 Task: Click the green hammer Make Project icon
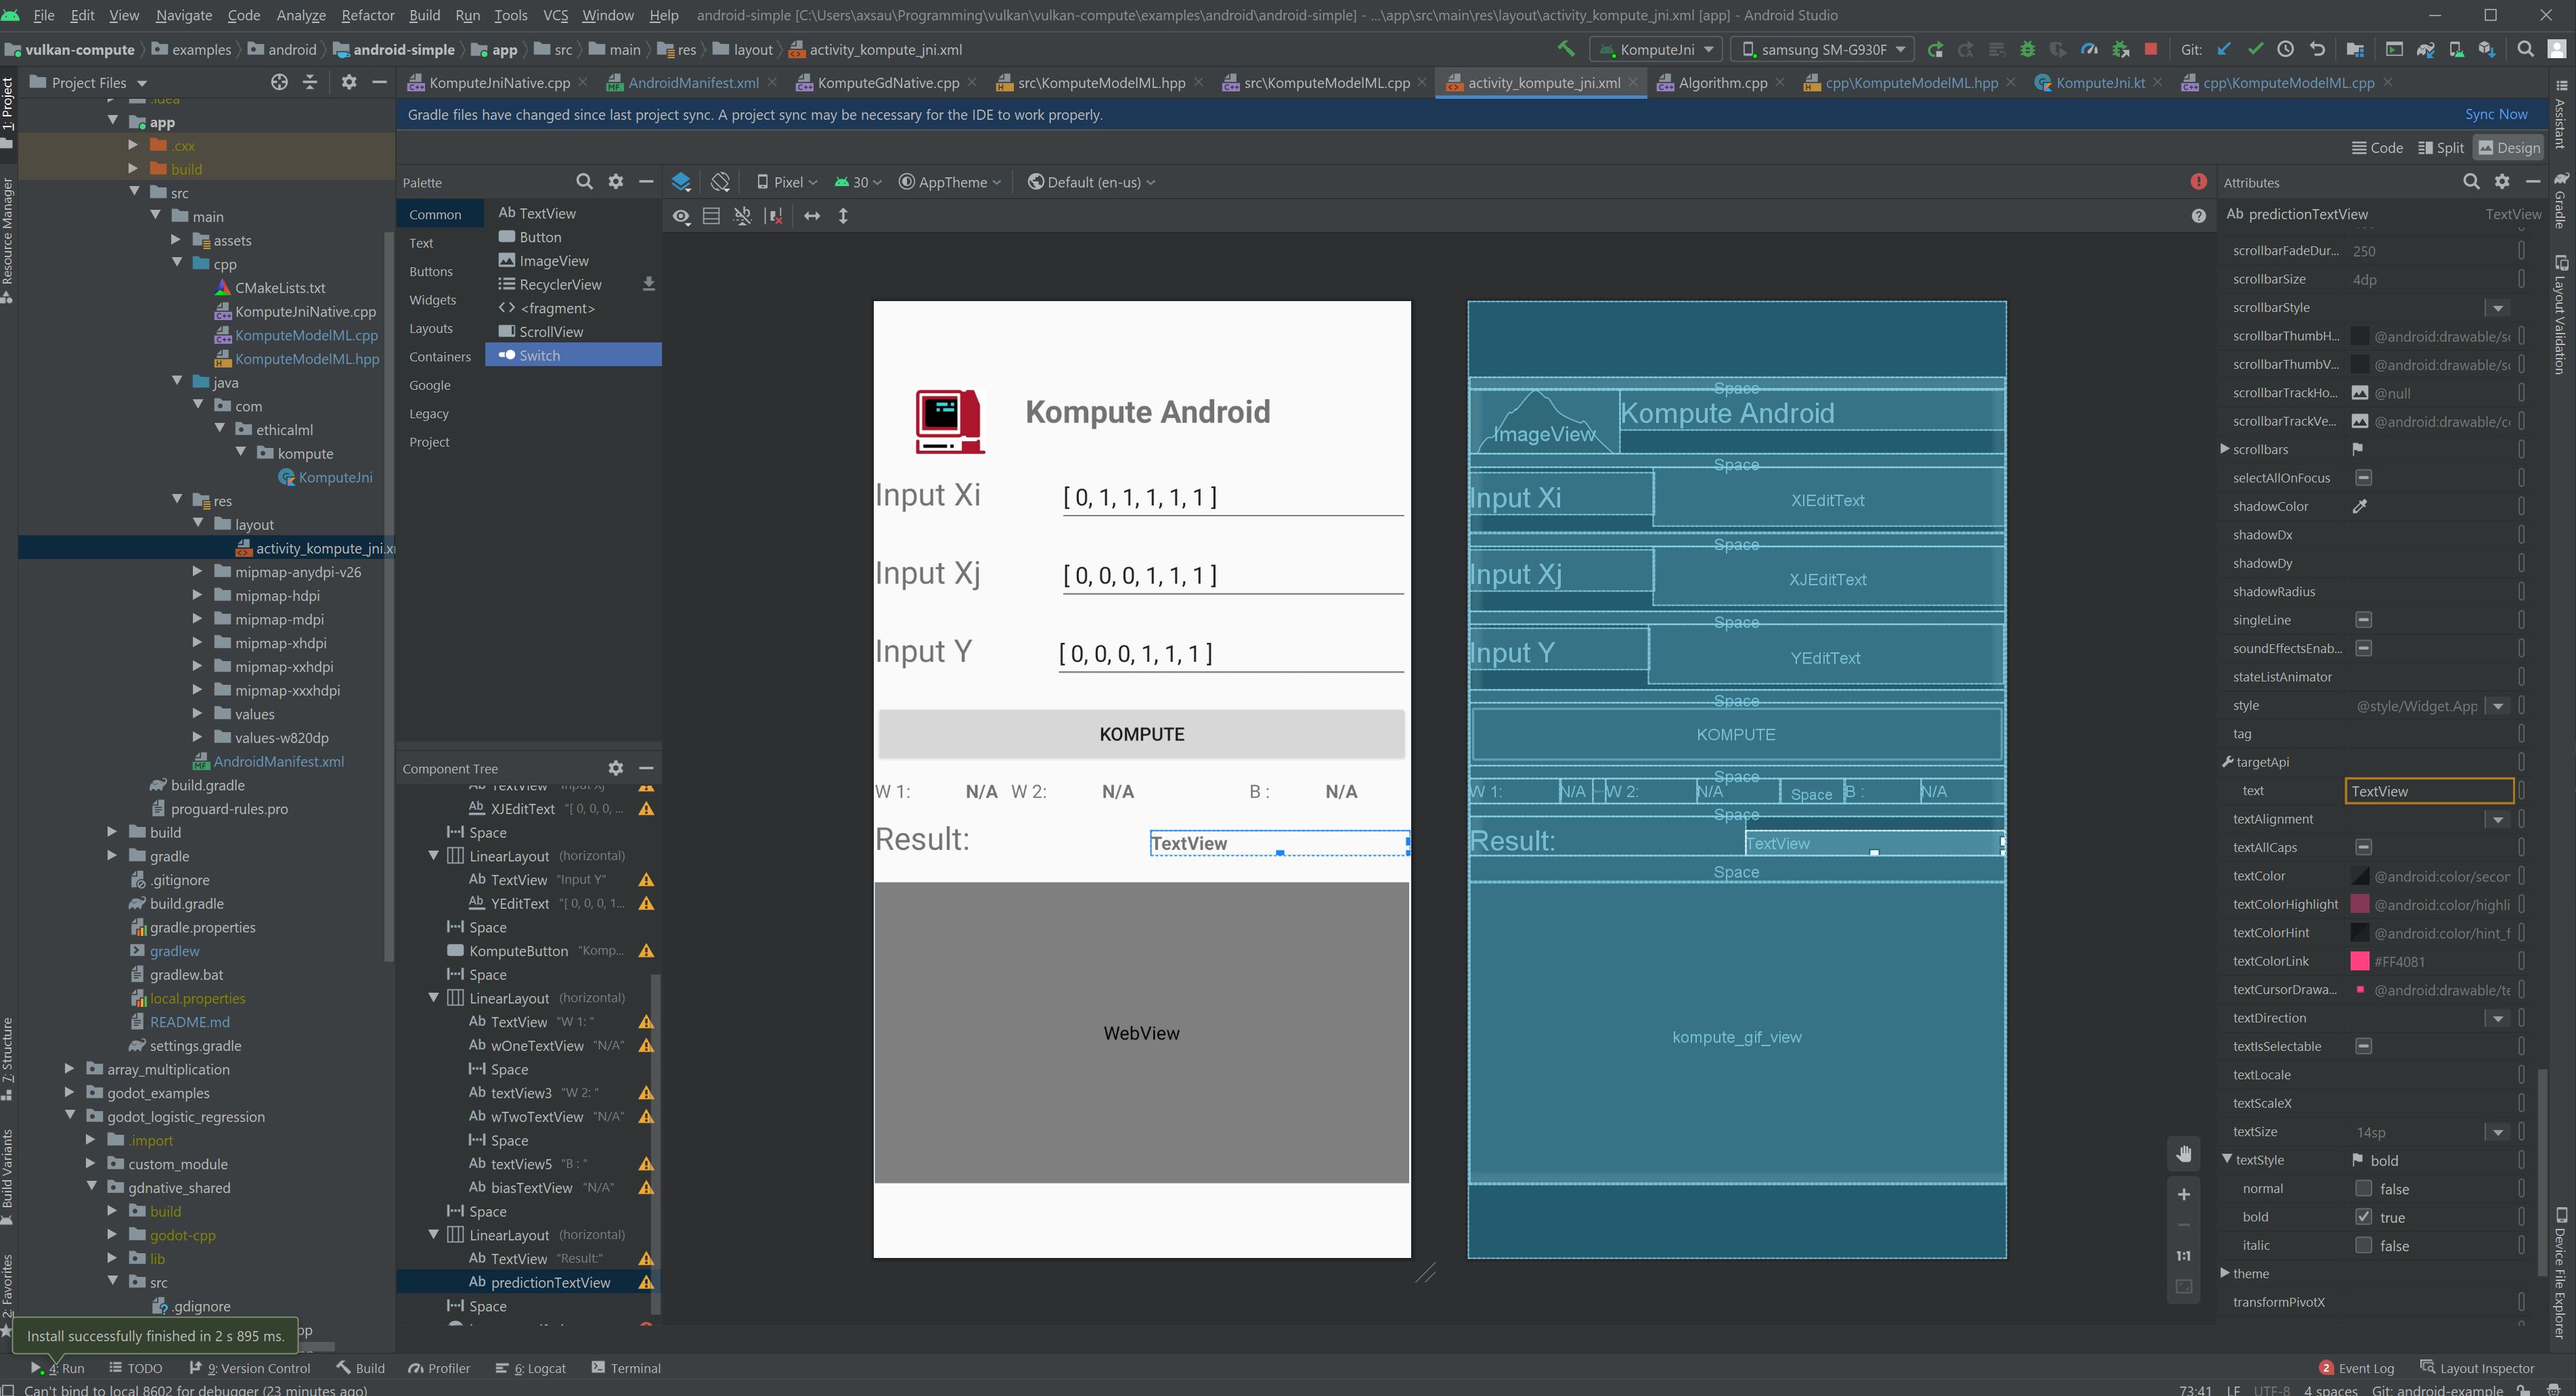point(1566,49)
